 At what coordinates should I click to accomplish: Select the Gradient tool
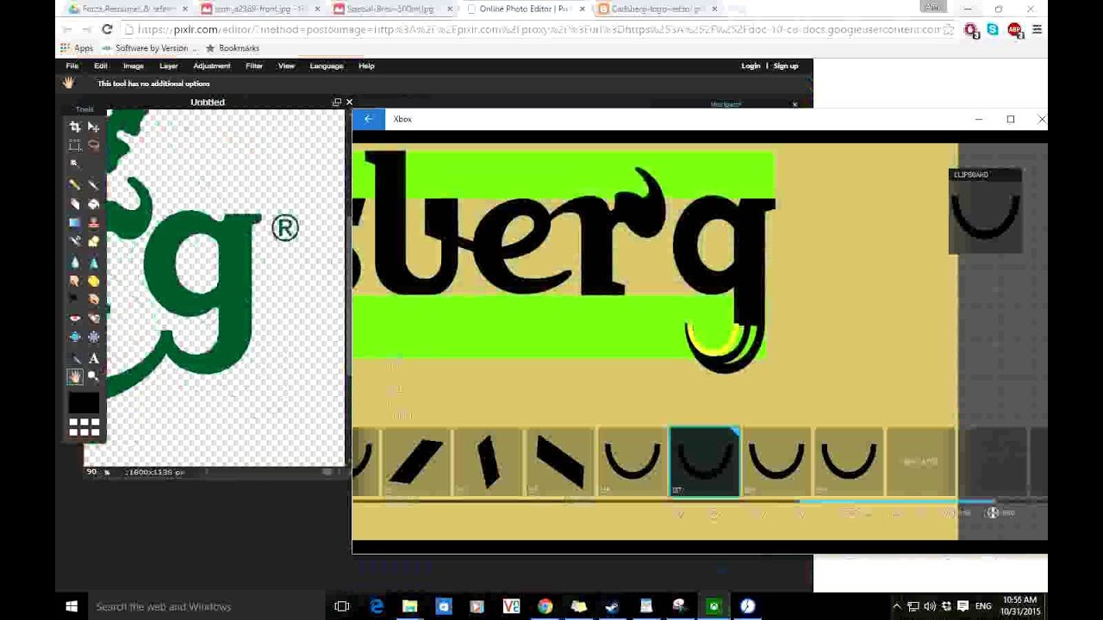coord(75,223)
